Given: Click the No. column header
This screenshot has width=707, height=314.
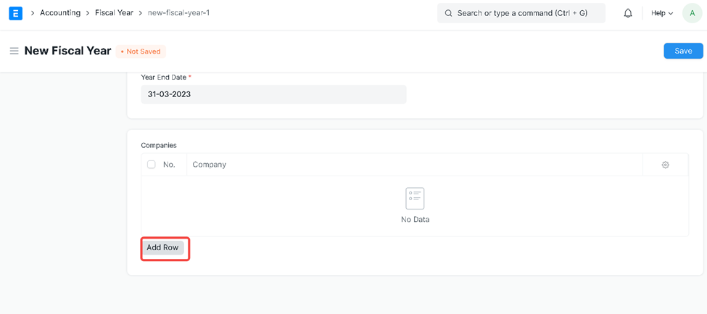Looking at the screenshot, I should point(169,165).
